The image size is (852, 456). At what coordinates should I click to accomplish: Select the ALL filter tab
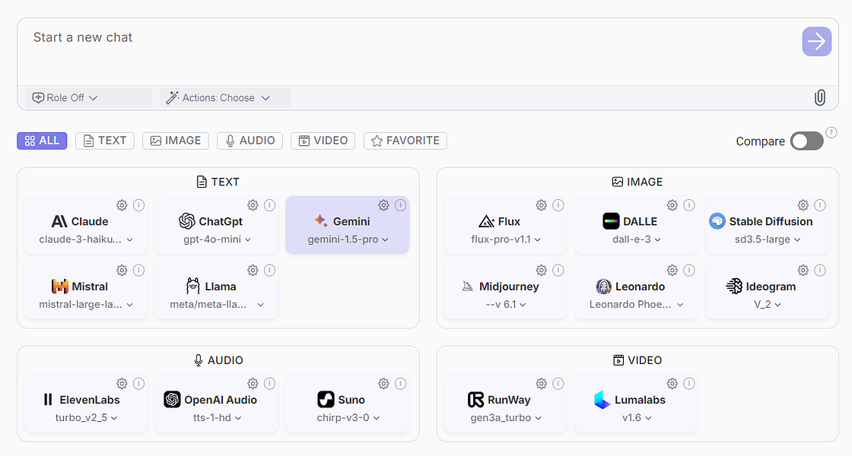(42, 141)
